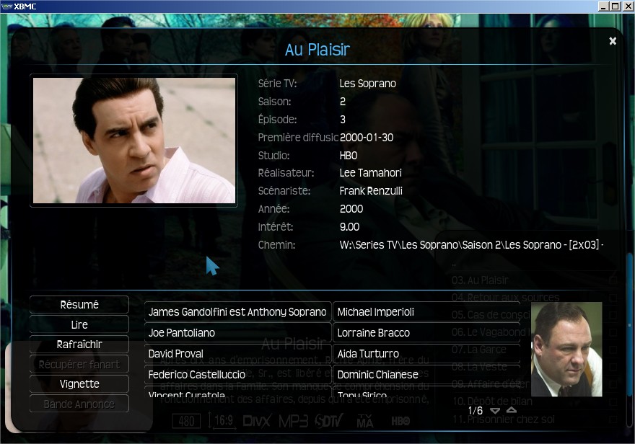This screenshot has width=635, height=444.
Task: Click the Vignette button
Action: pyautogui.click(x=79, y=383)
